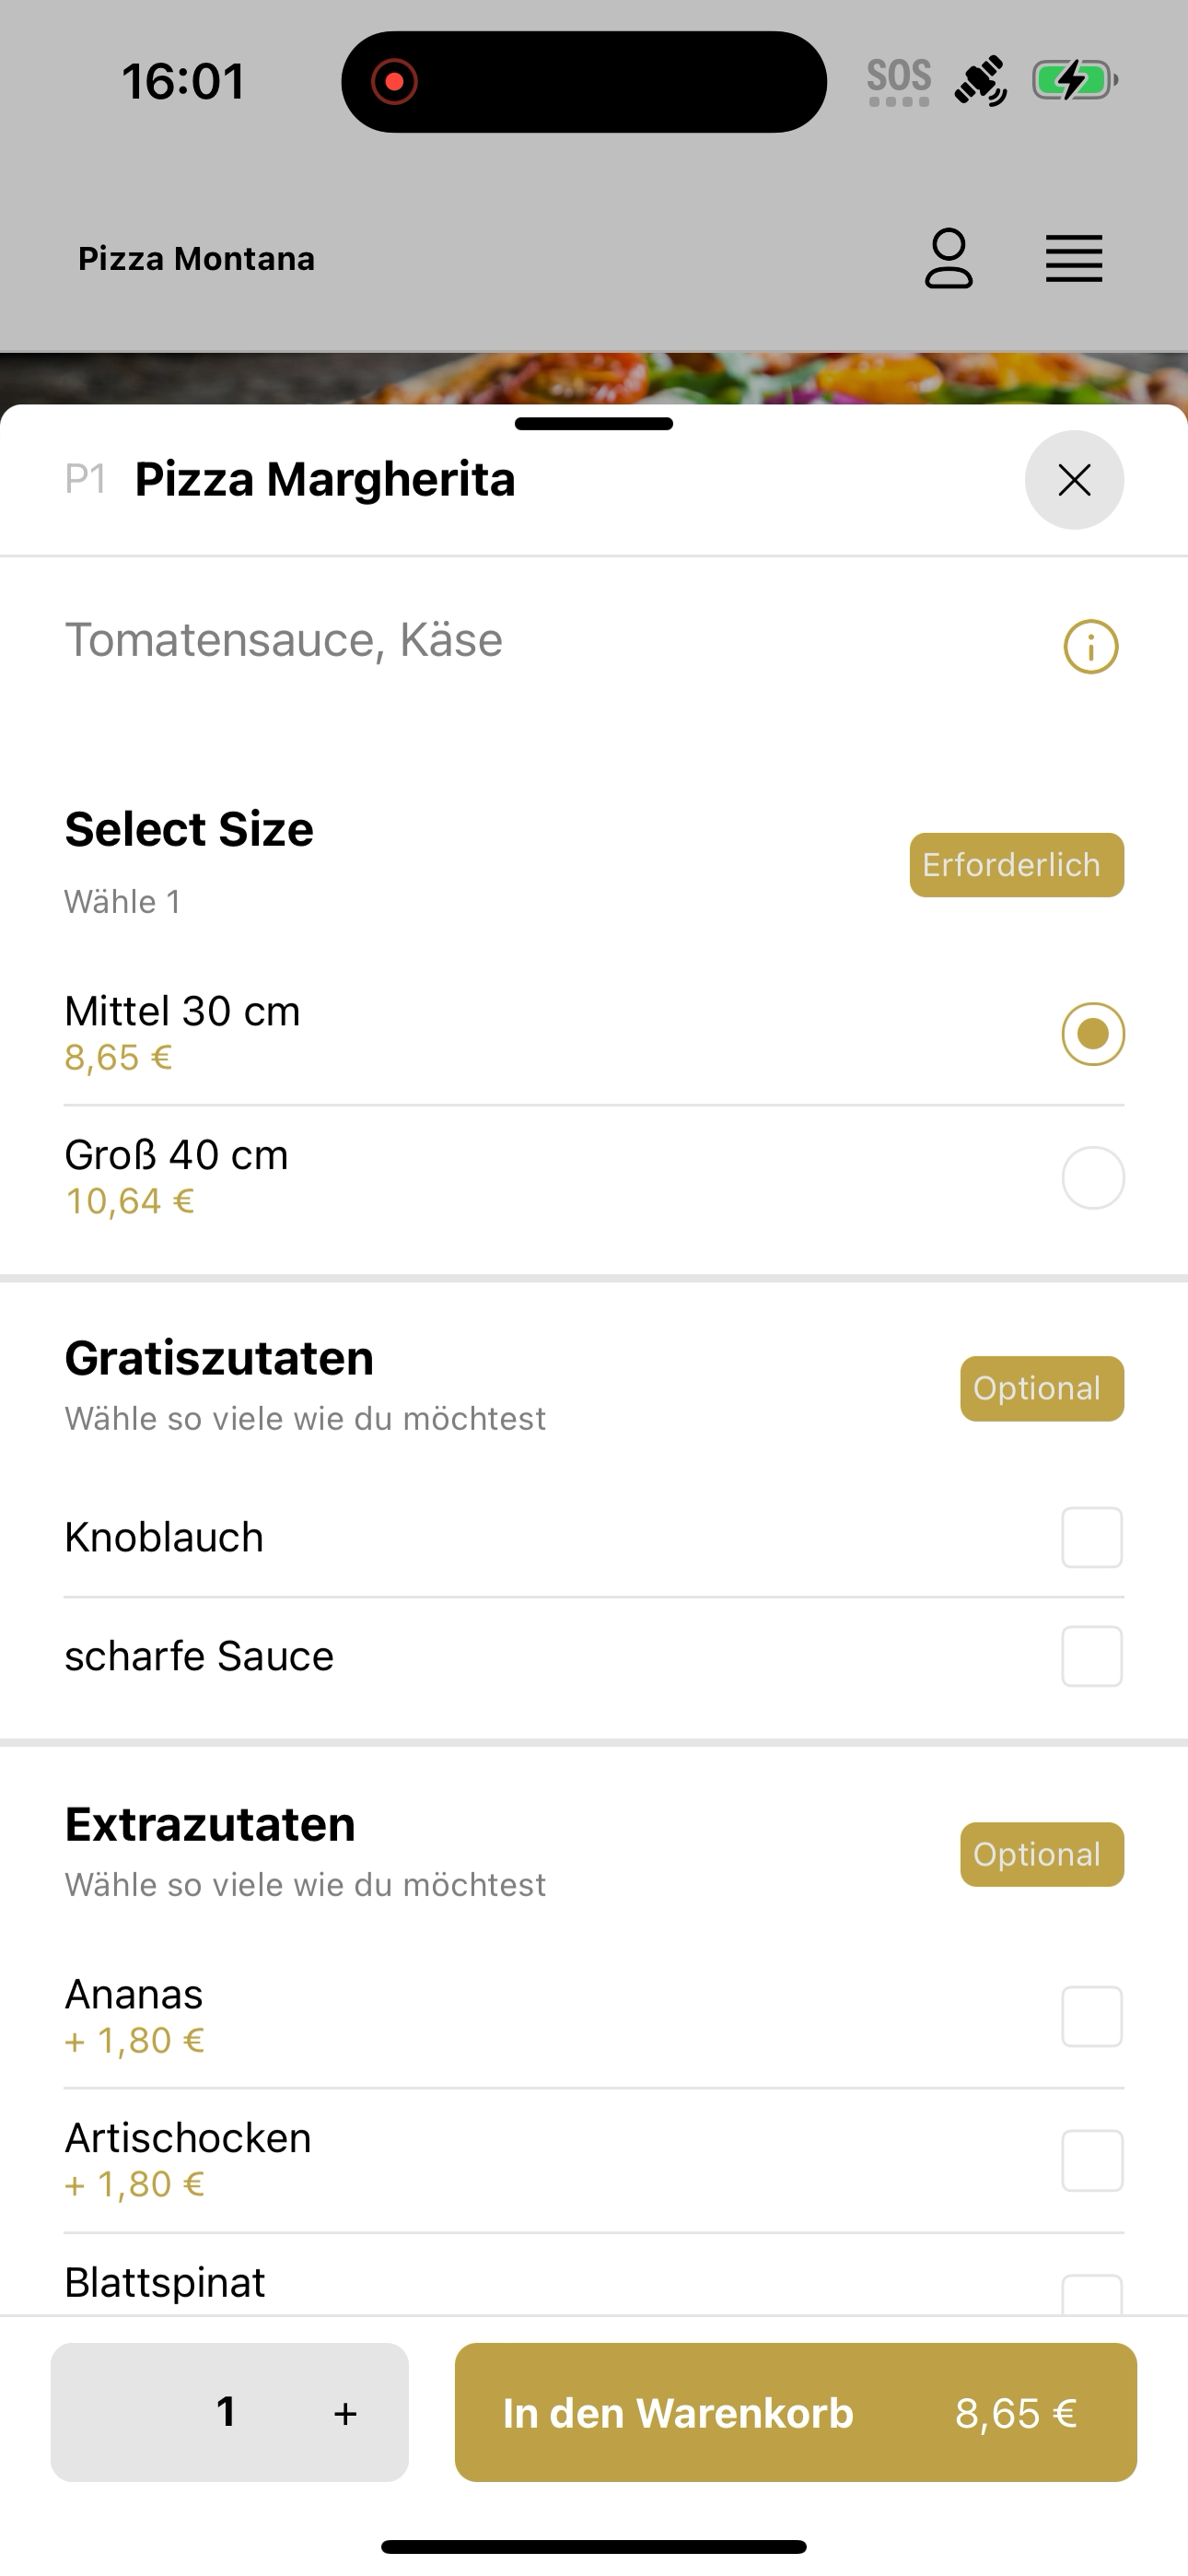
Task: Tap the SOS status indicator
Action: [898, 81]
